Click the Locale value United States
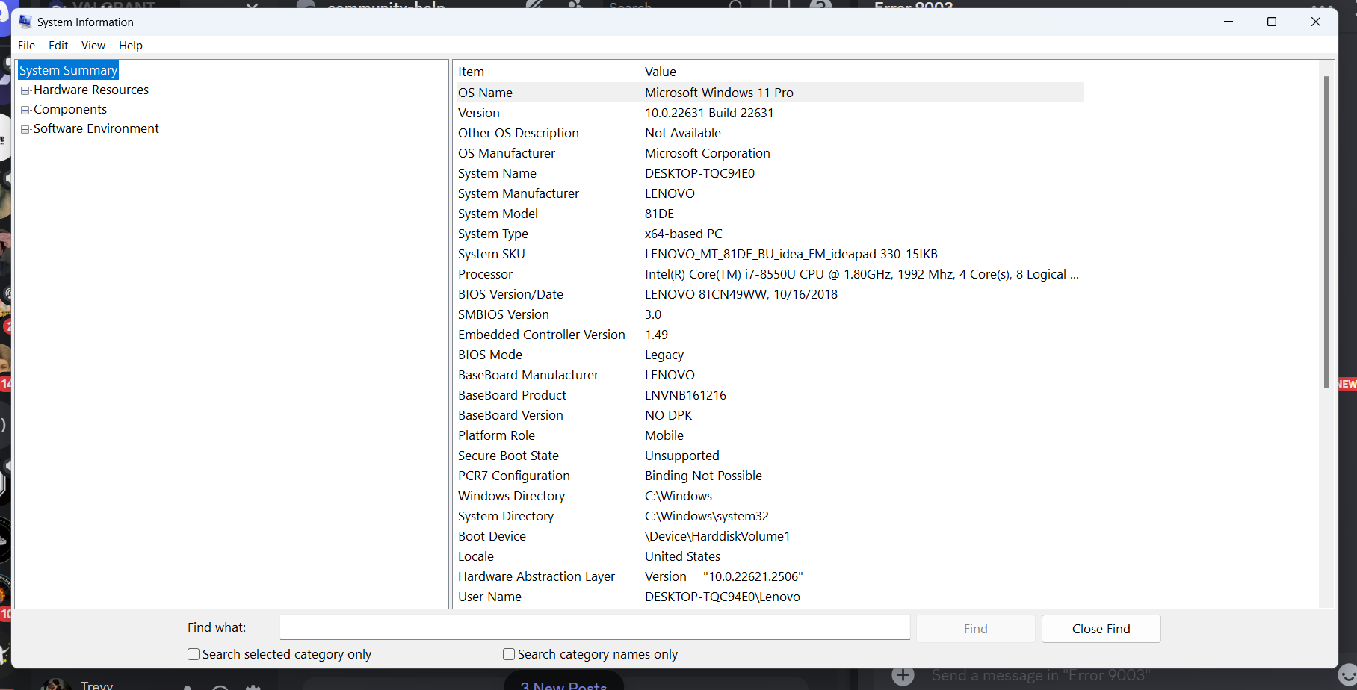Screen dimensions: 1357x690 [682, 556]
